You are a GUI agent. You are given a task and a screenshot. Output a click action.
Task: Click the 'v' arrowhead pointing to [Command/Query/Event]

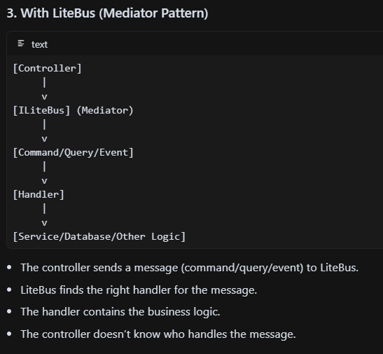pyautogui.click(x=44, y=139)
